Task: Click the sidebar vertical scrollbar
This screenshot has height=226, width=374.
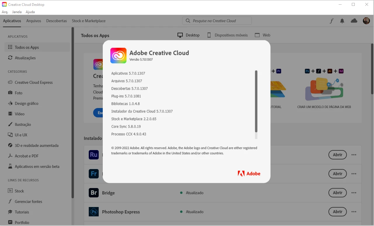Action: coord(73,113)
